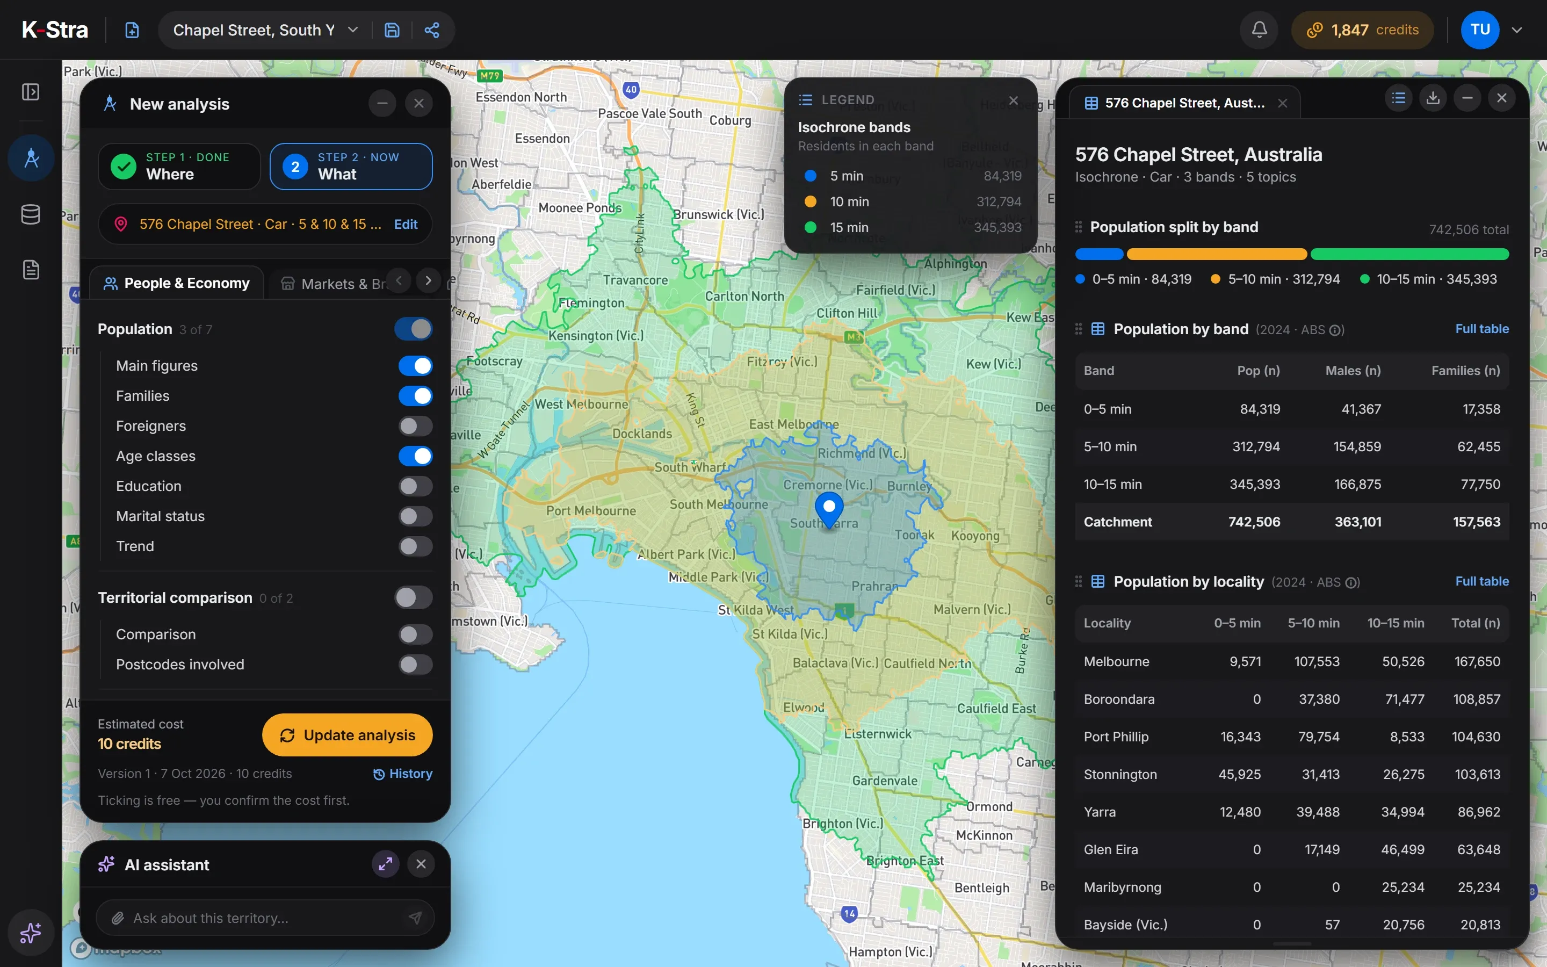Open the new document icon in top bar

pyautogui.click(x=132, y=30)
